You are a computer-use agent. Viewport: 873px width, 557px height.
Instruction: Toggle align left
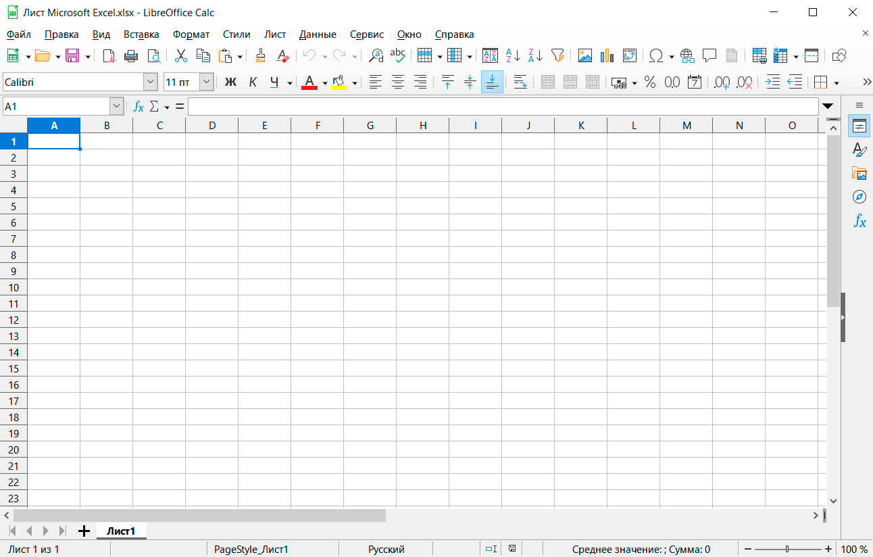pos(376,82)
